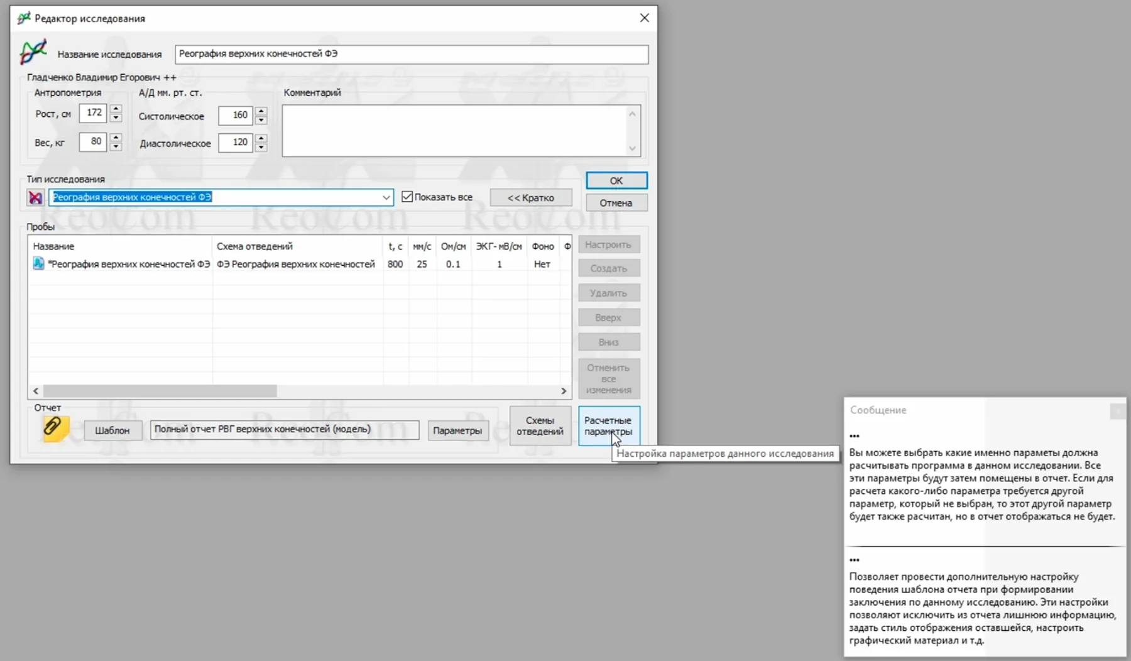This screenshot has height=661, width=1131.
Task: Click the Вверх button
Action: click(609, 317)
